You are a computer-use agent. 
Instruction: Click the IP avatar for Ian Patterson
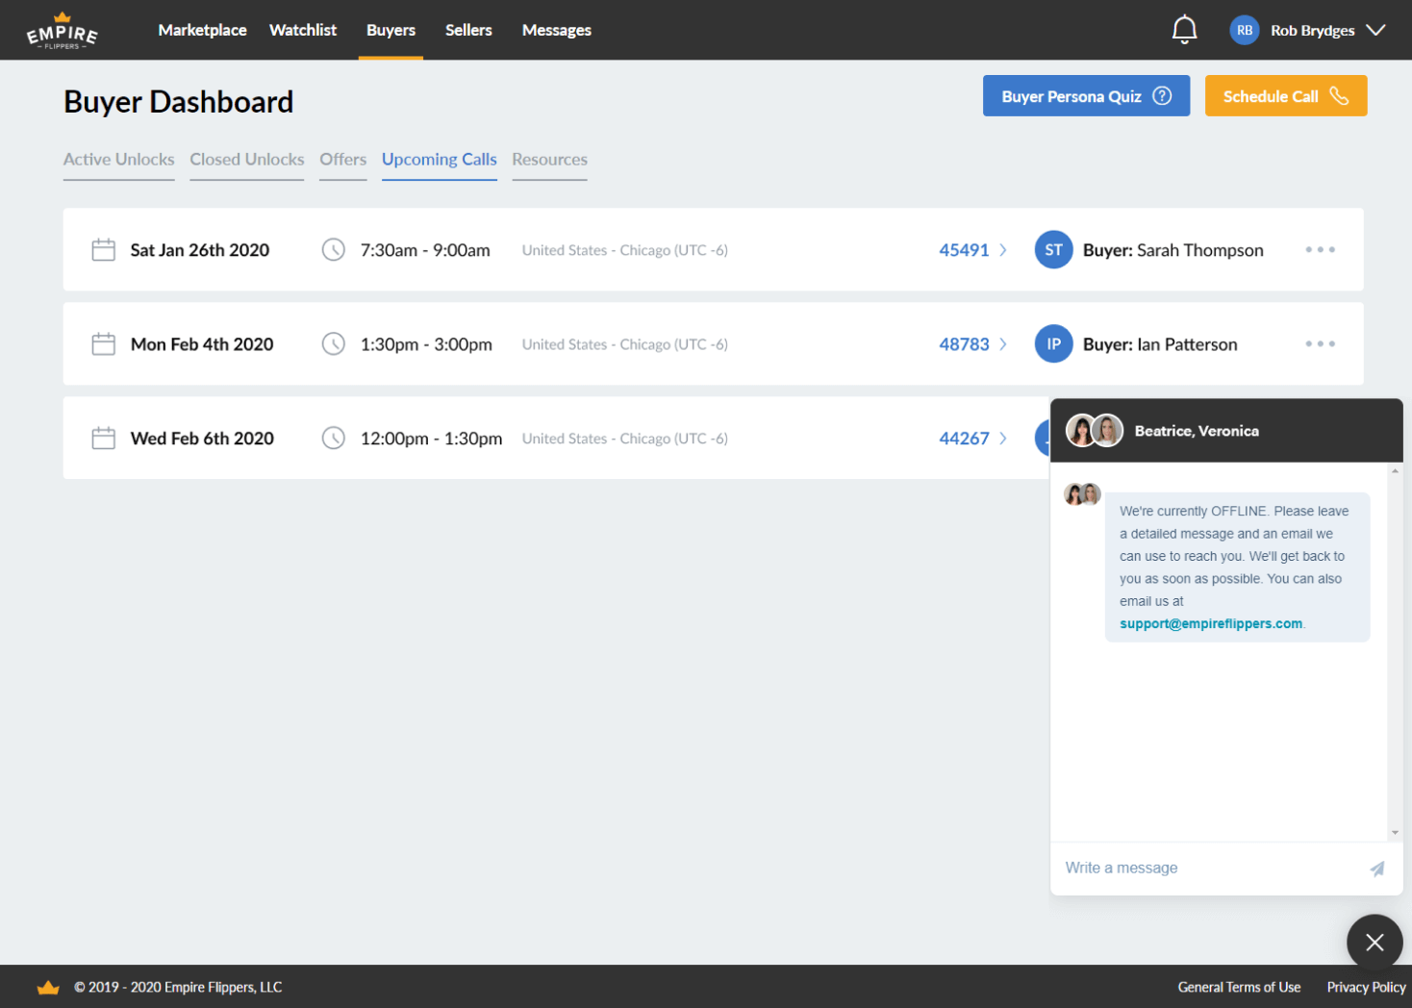click(x=1053, y=344)
